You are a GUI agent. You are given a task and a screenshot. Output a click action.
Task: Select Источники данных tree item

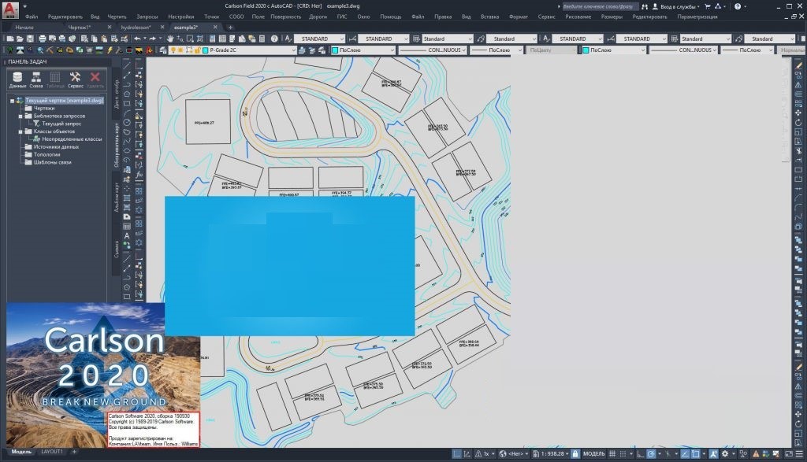[x=56, y=147]
